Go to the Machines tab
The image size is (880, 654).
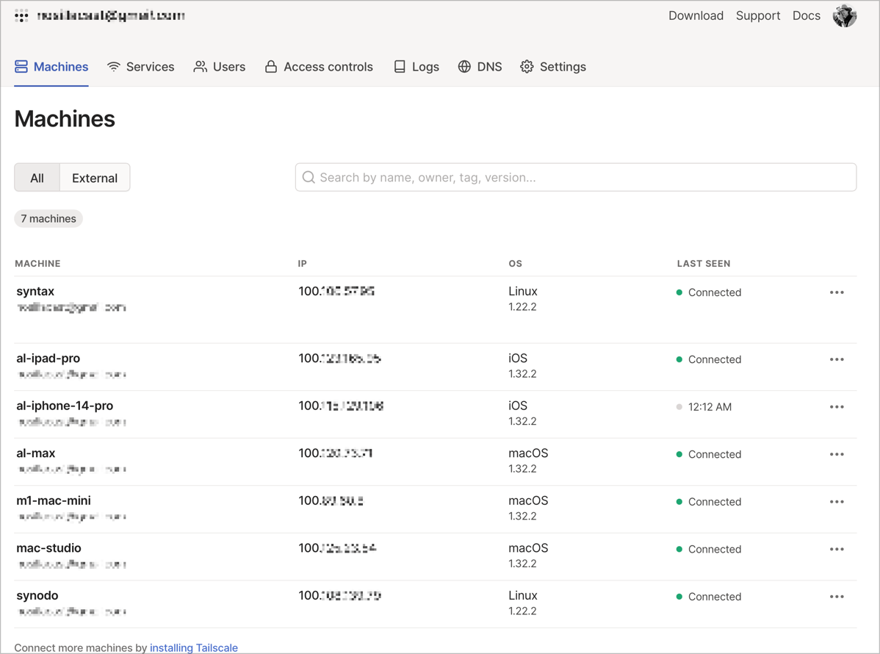[51, 67]
